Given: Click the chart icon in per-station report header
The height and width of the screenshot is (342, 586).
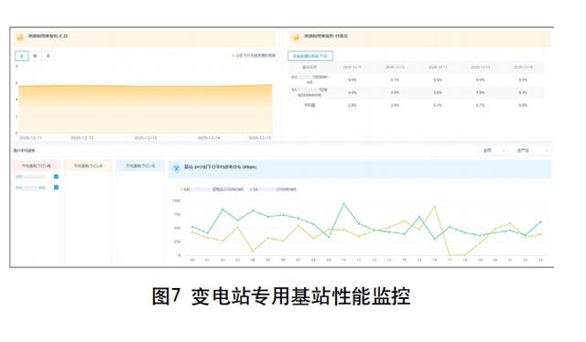Looking at the screenshot, I should [x=297, y=37].
